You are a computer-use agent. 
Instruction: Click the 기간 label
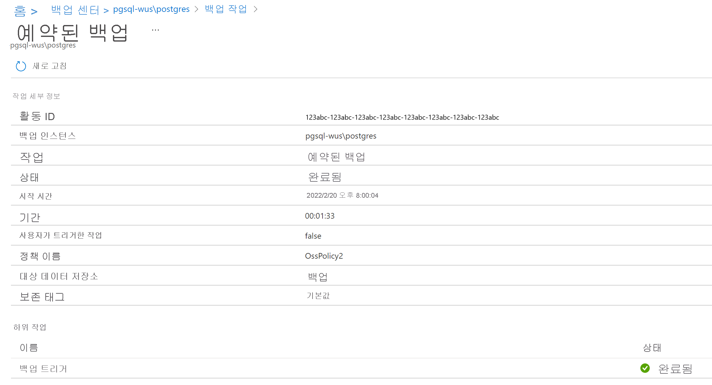30,217
